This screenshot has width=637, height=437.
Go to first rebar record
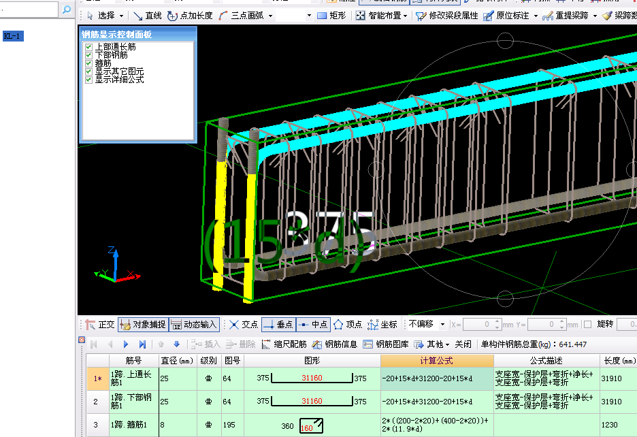[x=94, y=344]
